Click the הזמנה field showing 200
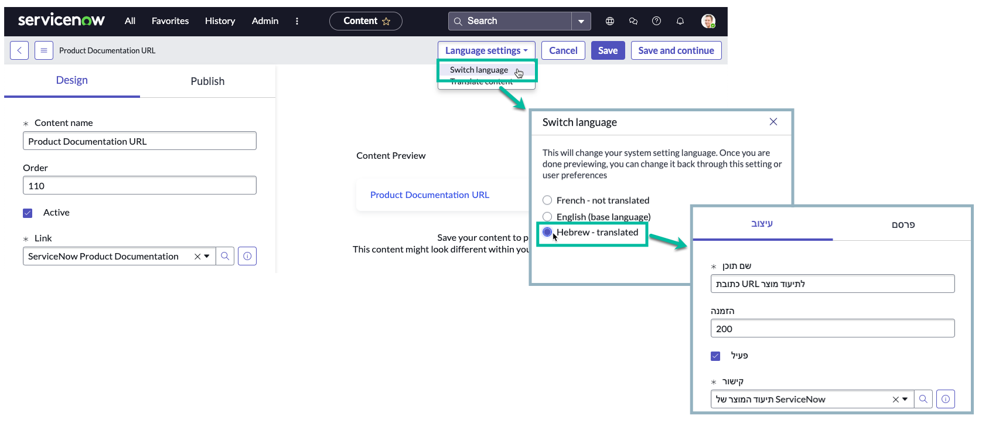Screen dimensions: 982x423 (833, 329)
